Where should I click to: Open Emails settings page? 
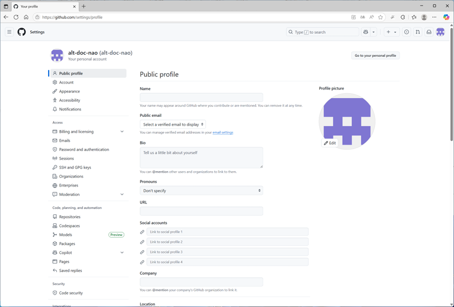click(88, 140)
